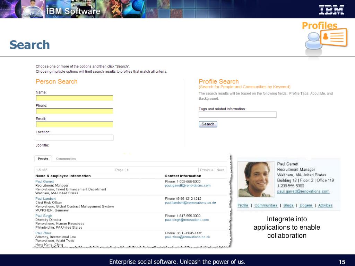Click the Next page link
This screenshot has height=266, width=355.
[x=220, y=170]
